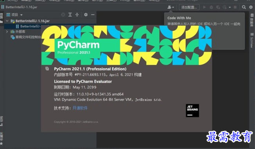Viewport: 255px width, 149px height.
Task: Click the Profile run icon in toolbar
Action: [x=225, y=7]
